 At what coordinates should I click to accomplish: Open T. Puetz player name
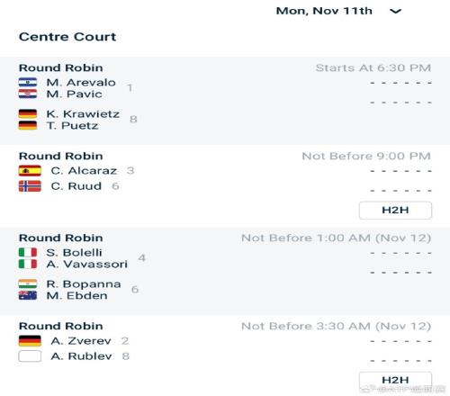72,125
